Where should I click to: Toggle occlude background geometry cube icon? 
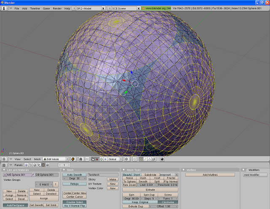[x=154, y=159]
